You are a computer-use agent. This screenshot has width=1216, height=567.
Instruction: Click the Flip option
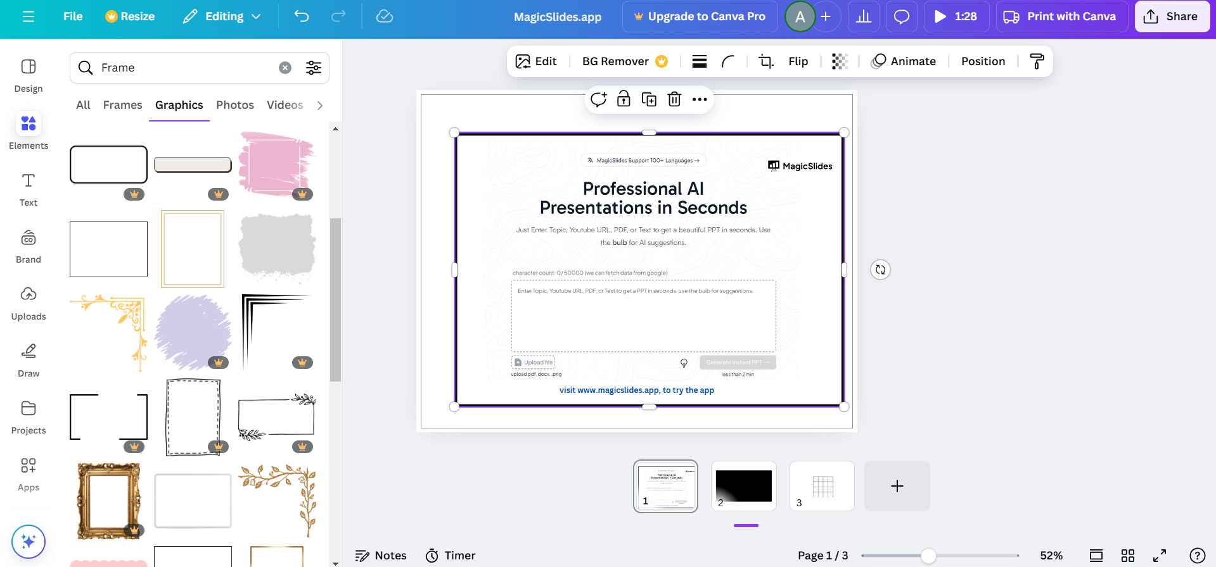[798, 61]
